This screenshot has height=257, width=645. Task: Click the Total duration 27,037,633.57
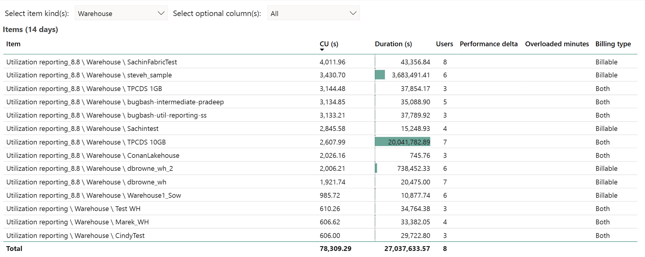pyautogui.click(x=407, y=249)
